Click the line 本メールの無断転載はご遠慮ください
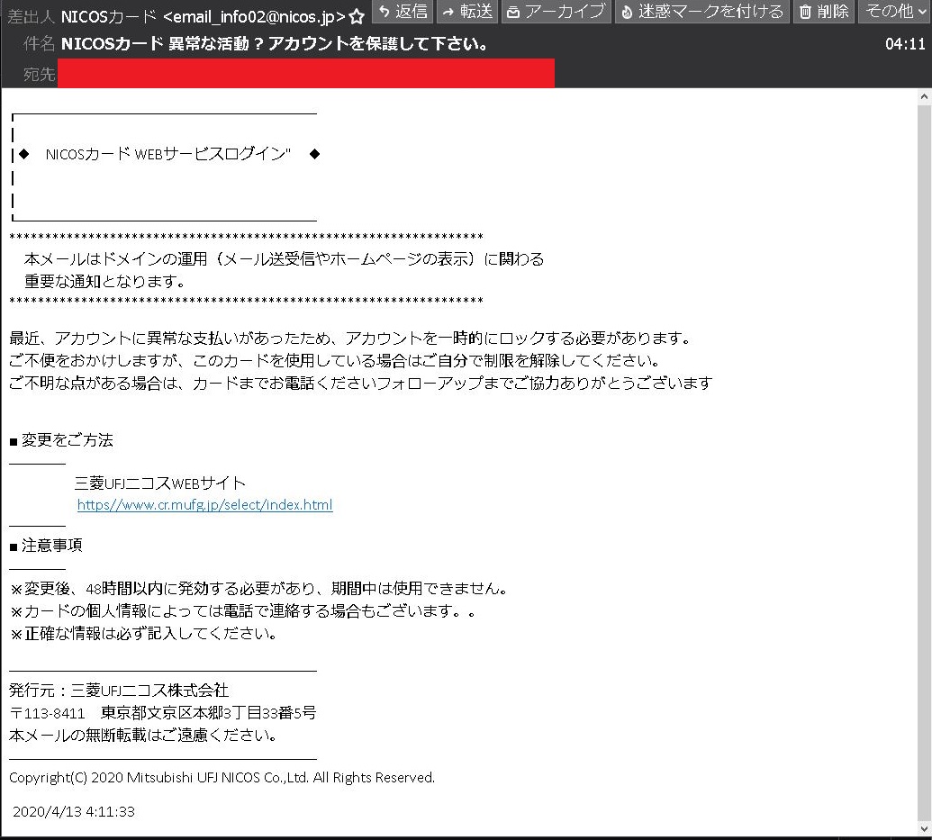Screen dimensions: 932x840 (143, 736)
